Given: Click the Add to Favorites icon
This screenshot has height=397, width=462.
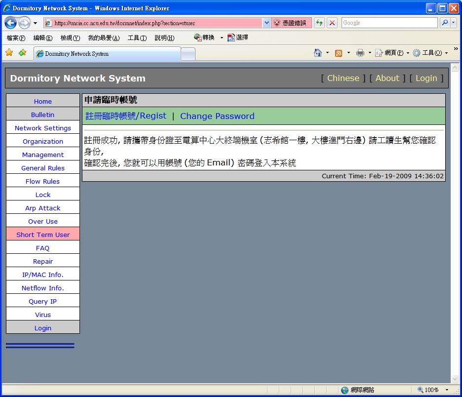Looking at the screenshot, I should [x=22, y=53].
